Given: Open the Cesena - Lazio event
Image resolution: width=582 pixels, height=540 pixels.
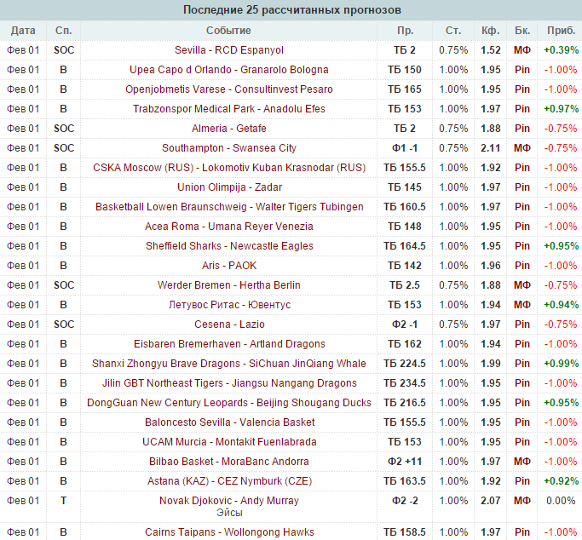Looking at the screenshot, I should (229, 325).
